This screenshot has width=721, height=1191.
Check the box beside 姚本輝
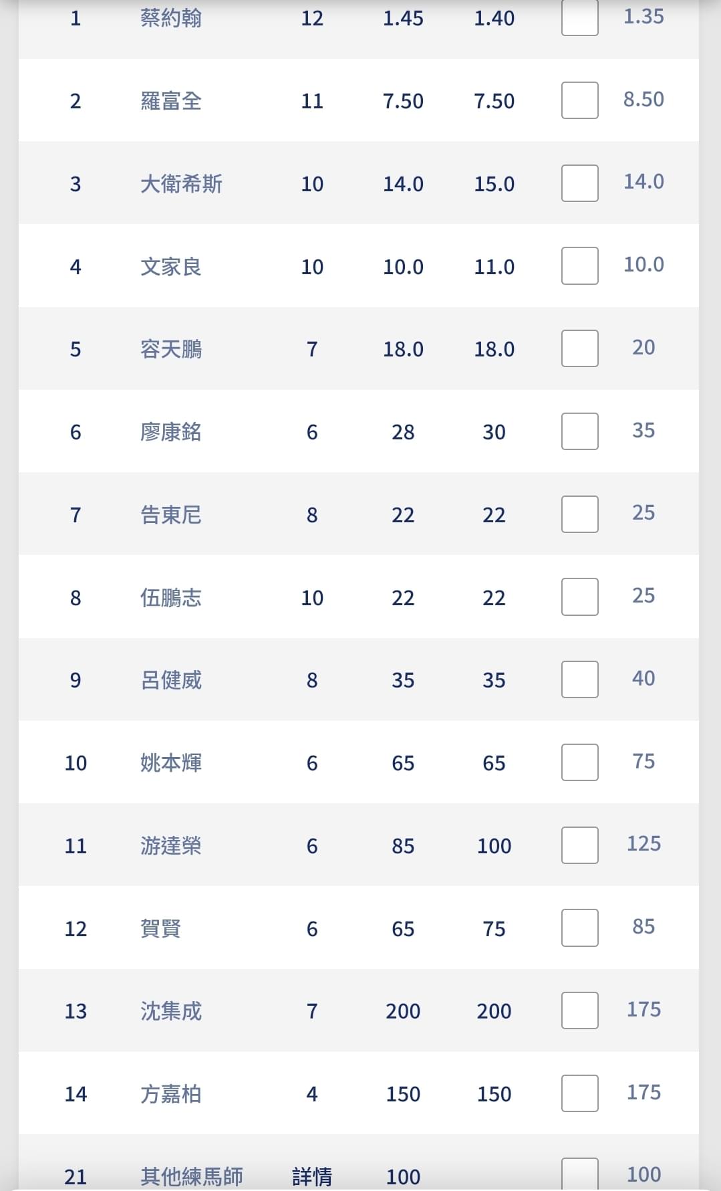point(579,762)
